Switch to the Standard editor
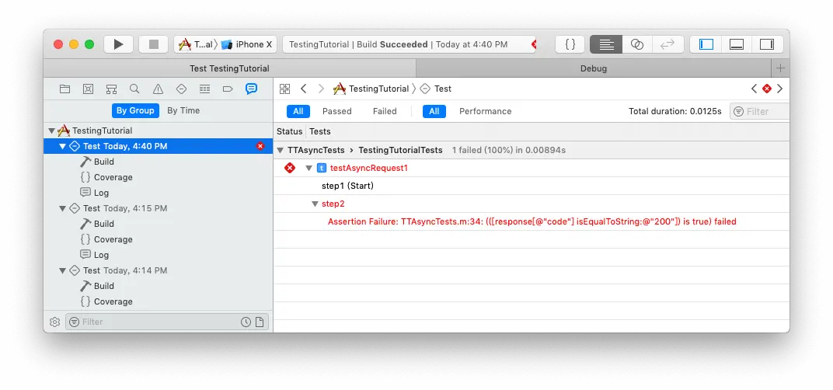This screenshot has height=390, width=833. pos(606,44)
